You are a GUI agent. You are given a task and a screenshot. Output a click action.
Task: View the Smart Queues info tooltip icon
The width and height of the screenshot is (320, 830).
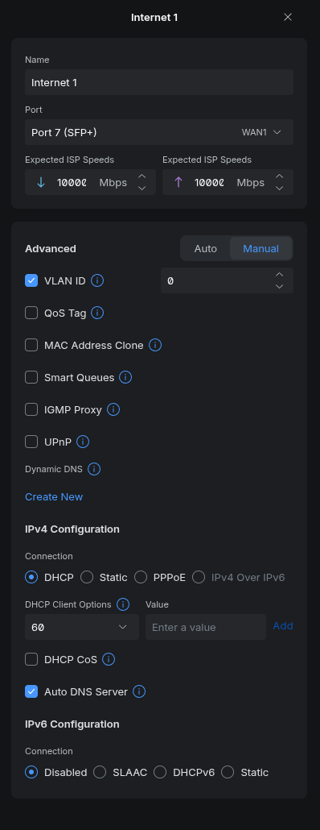click(x=125, y=377)
